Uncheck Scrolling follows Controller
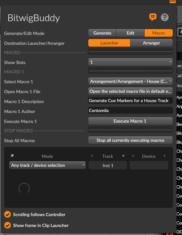 [x=7, y=215]
